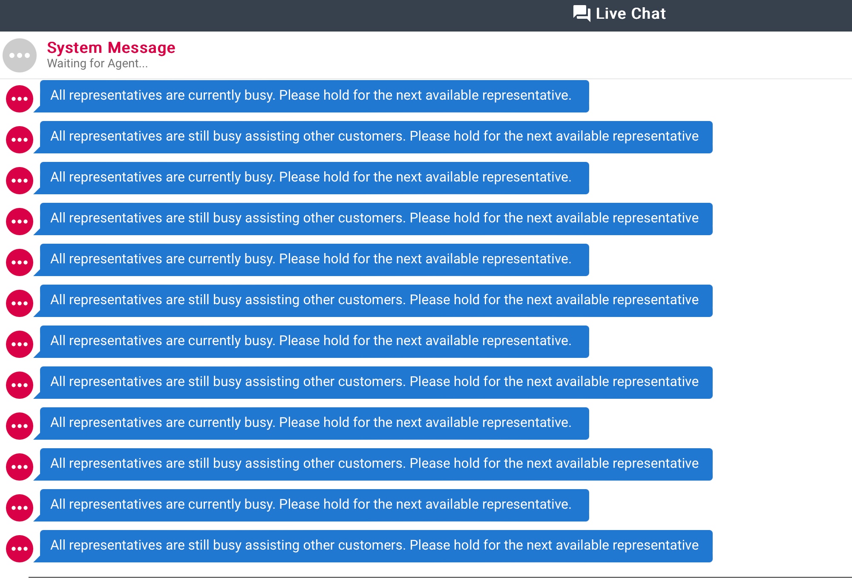The image size is (852, 582).
Task: Click avatar icon beside the tenth chat message
Action: tap(20, 467)
